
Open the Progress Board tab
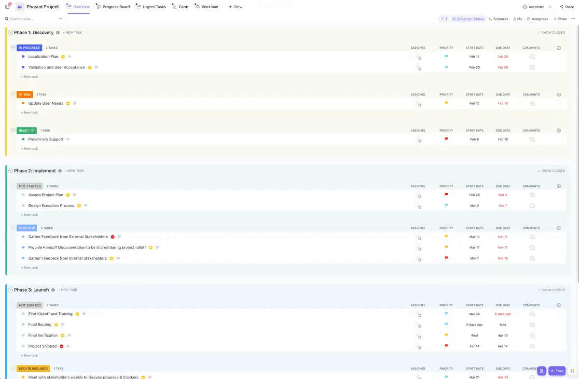(x=113, y=7)
